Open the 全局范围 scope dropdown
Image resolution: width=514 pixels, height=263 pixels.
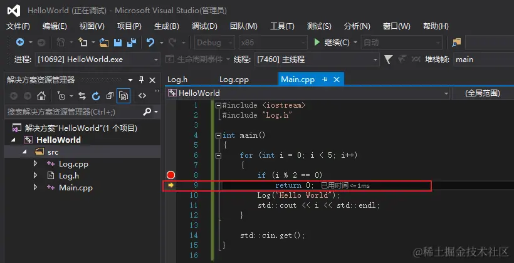(x=483, y=93)
